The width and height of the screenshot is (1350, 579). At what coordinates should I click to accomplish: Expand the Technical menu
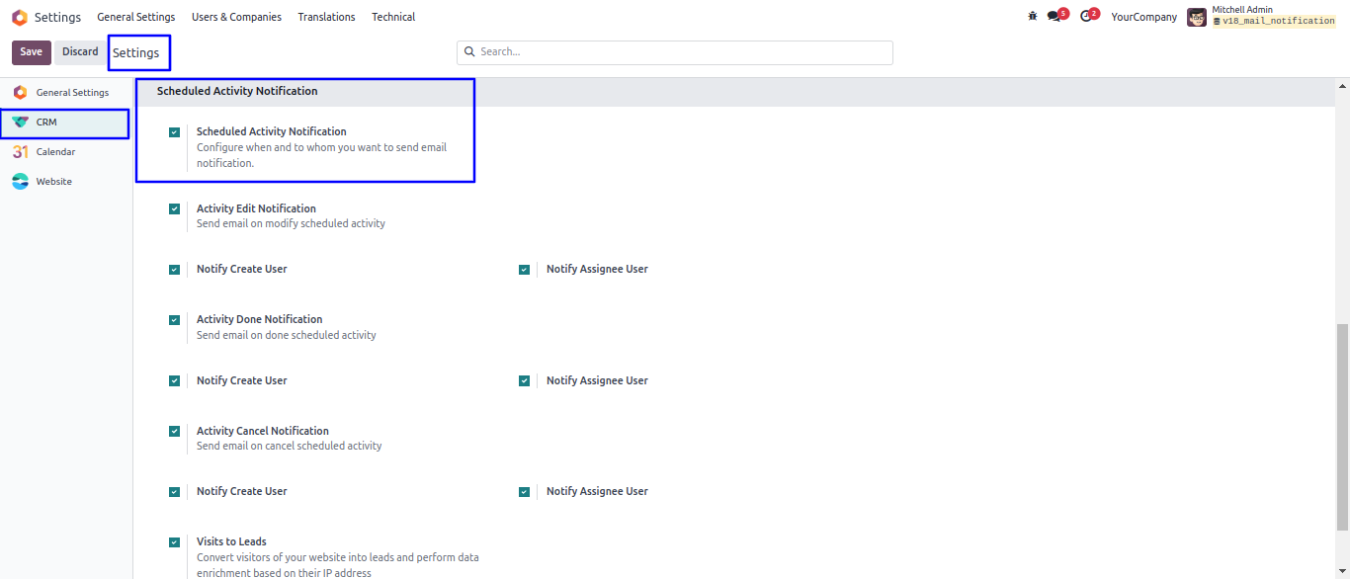pos(393,17)
